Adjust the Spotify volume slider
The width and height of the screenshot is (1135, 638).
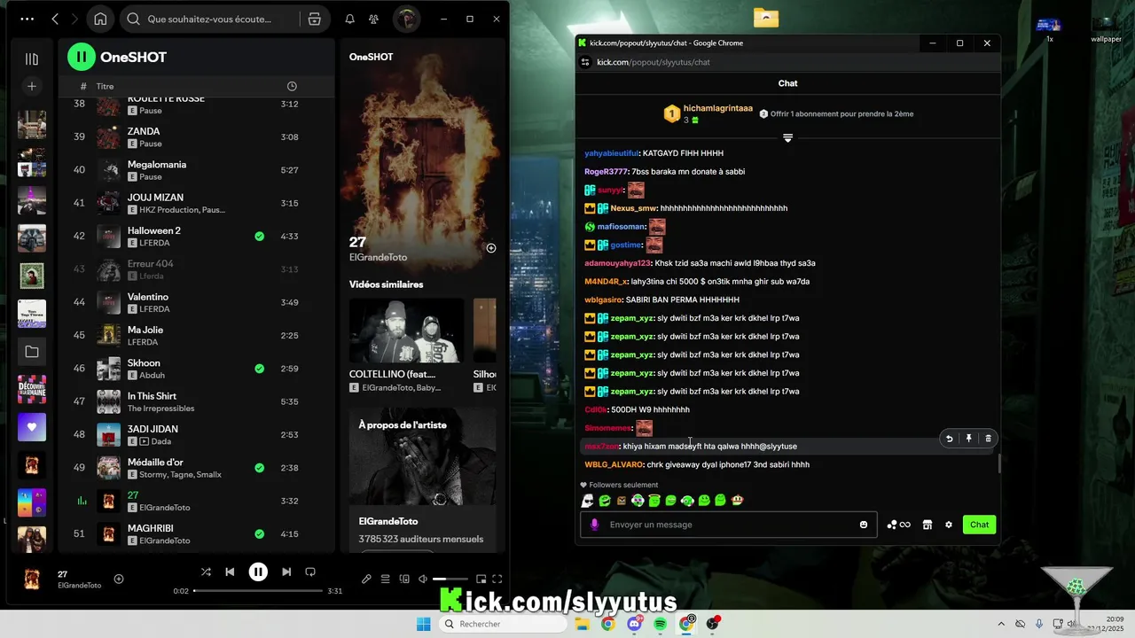(450, 580)
